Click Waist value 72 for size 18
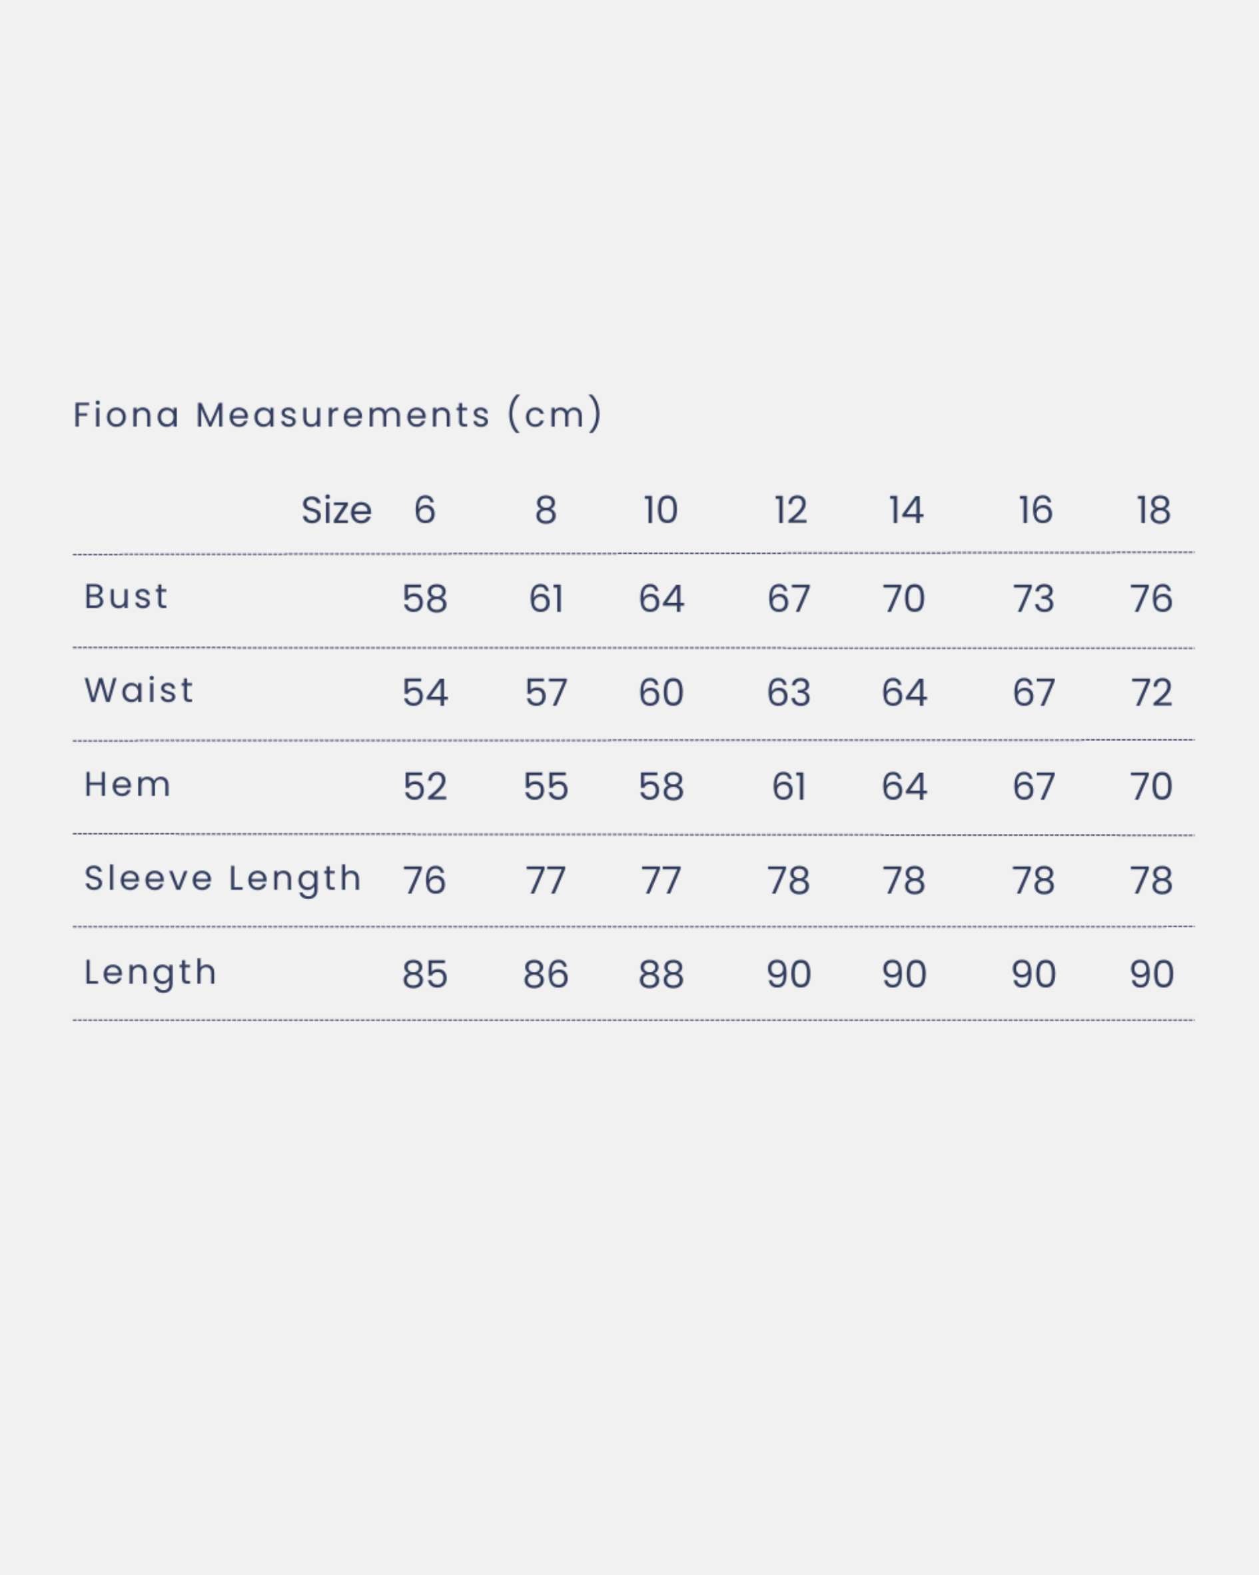This screenshot has width=1259, height=1575. [1152, 693]
